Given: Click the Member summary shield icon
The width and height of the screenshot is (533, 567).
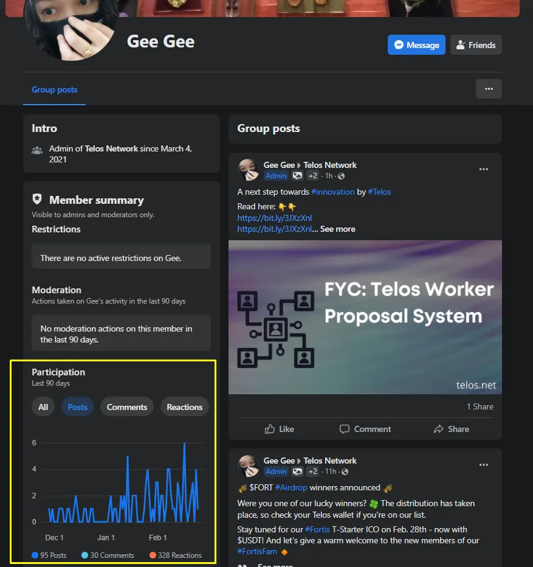Looking at the screenshot, I should [37, 199].
